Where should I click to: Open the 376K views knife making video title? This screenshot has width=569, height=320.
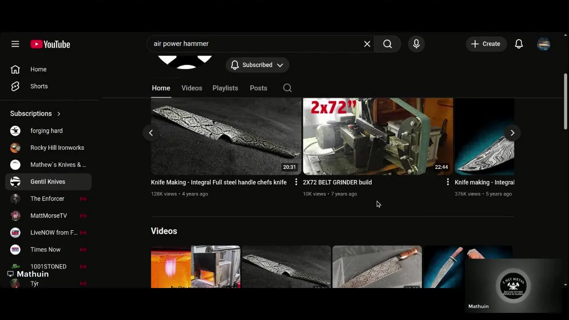coord(485,182)
